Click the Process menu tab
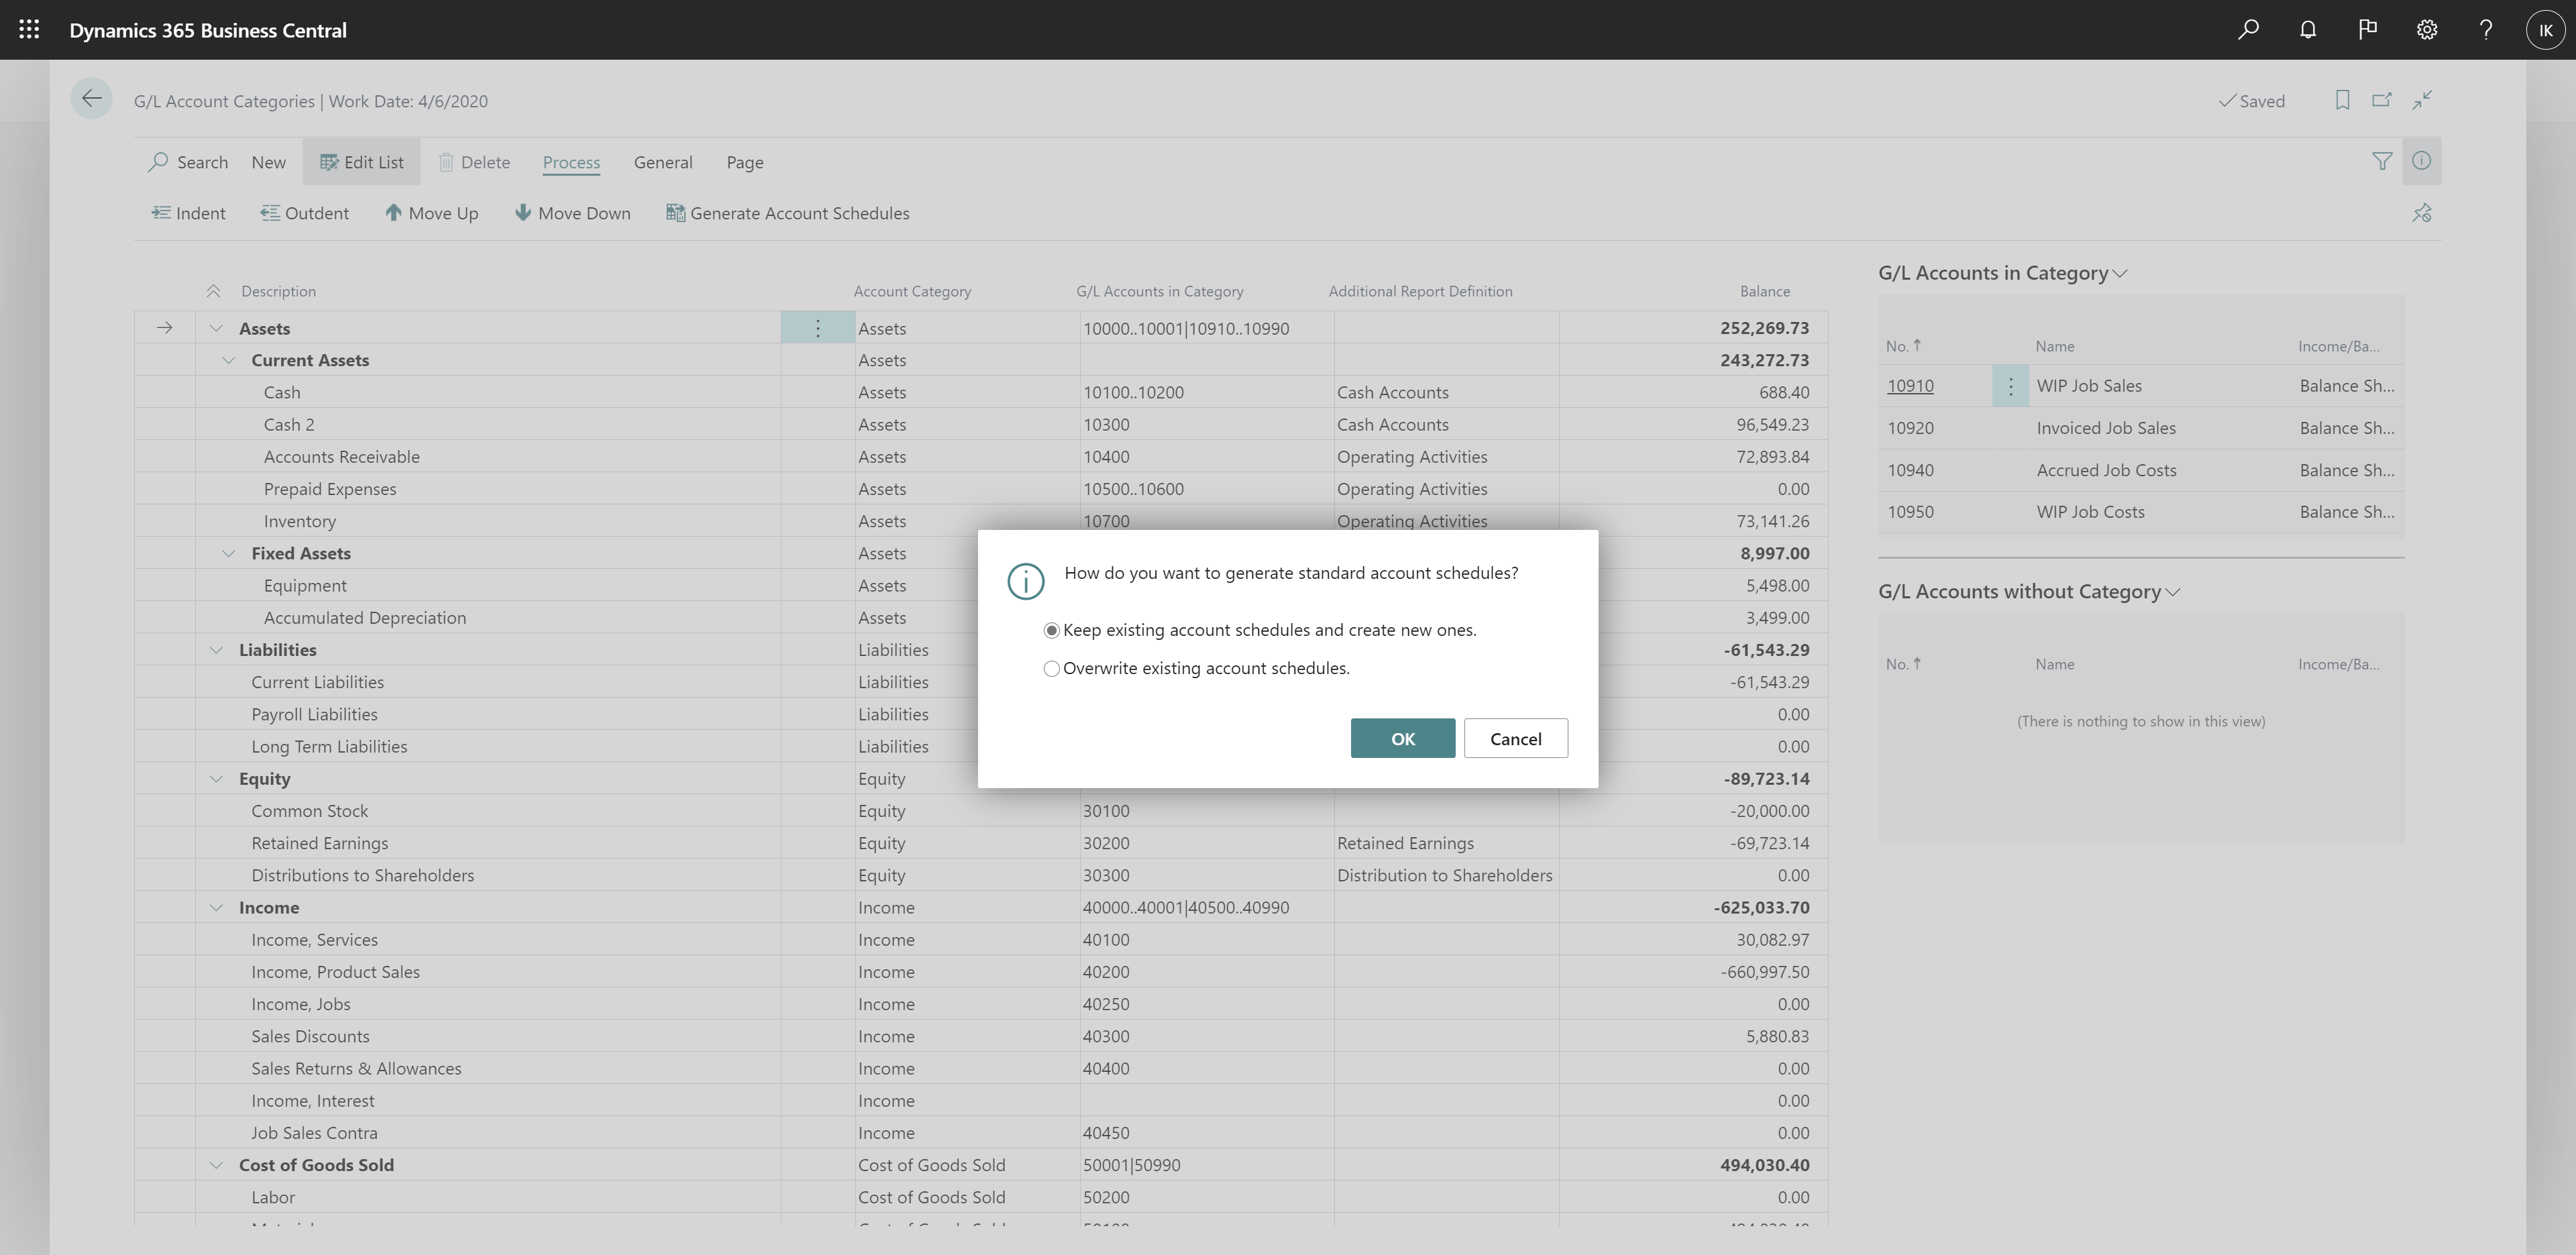Viewport: 2576px width, 1255px height. 572,161
